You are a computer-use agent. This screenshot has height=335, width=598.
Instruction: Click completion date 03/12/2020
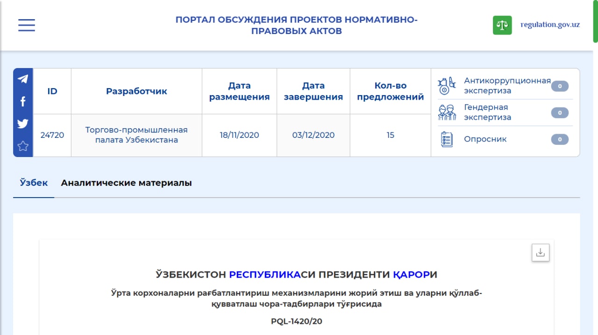coord(313,135)
